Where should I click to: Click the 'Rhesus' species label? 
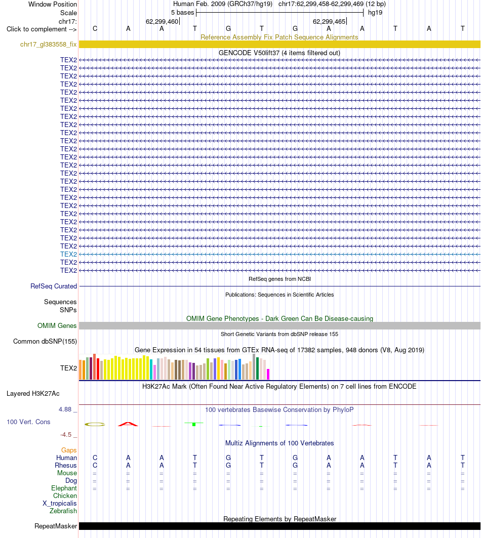(66, 465)
